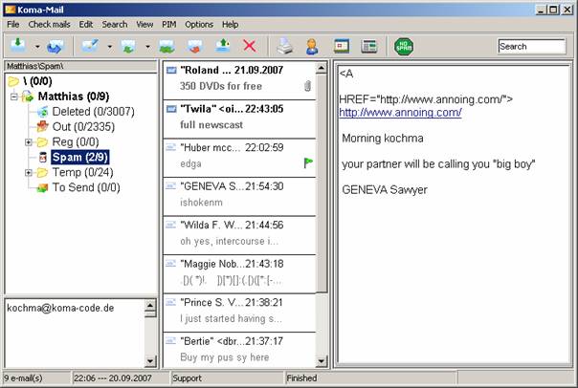Click unread envelope icon on the Twila mail
The width and height of the screenshot is (578, 388).
pyautogui.click(x=171, y=109)
